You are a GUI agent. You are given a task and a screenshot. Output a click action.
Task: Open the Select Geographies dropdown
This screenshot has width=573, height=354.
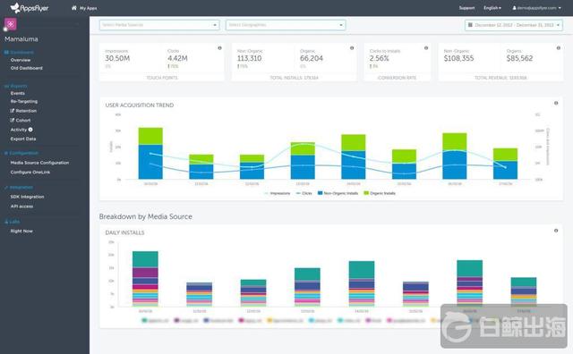(x=286, y=25)
